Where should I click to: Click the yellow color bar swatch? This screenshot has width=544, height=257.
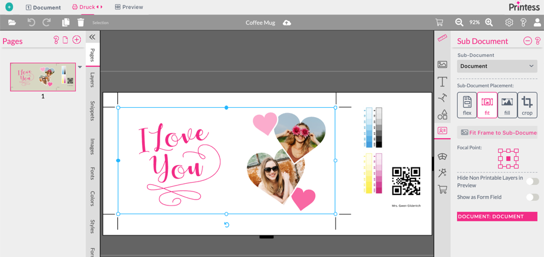point(369,173)
